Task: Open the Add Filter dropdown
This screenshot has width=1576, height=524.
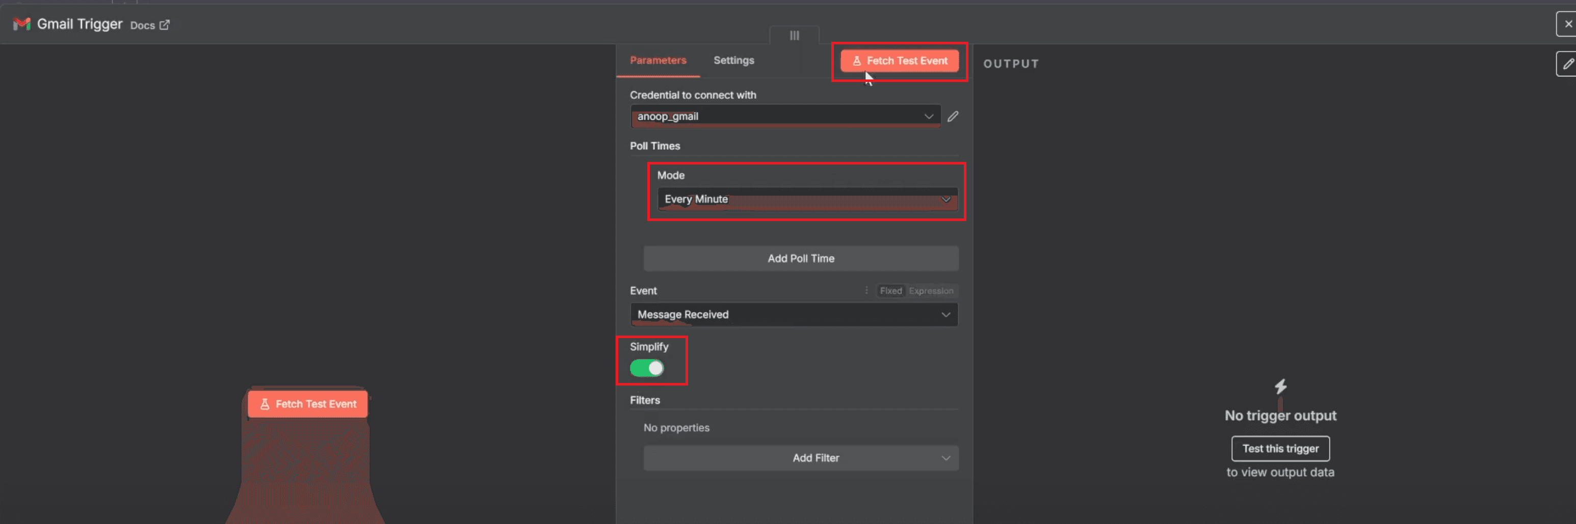Action: click(801, 458)
